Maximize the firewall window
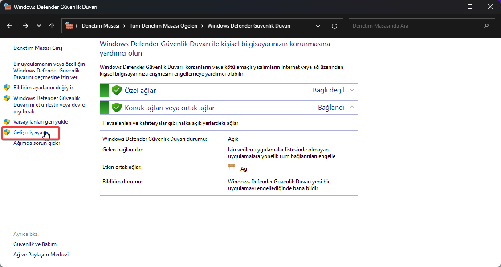 point(470,7)
